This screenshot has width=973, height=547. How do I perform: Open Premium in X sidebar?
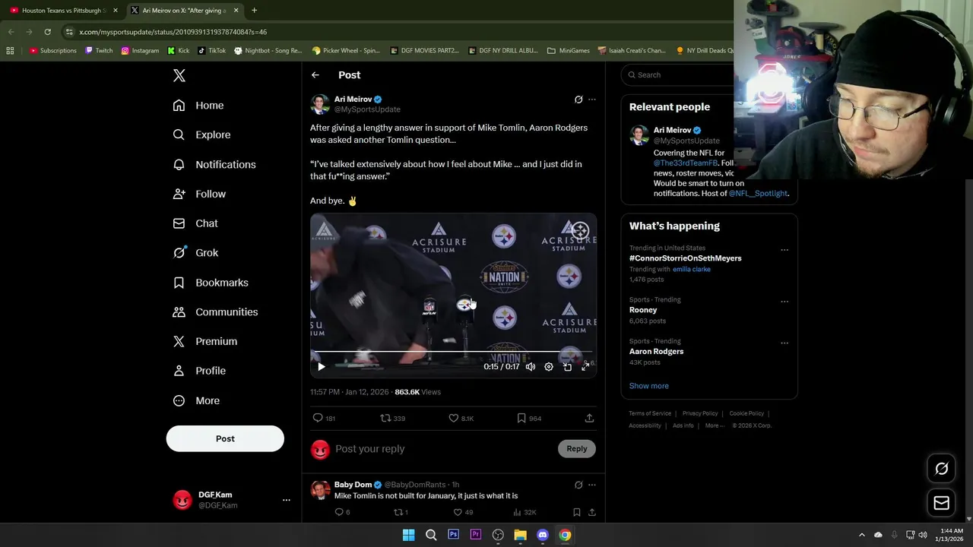[x=205, y=342]
